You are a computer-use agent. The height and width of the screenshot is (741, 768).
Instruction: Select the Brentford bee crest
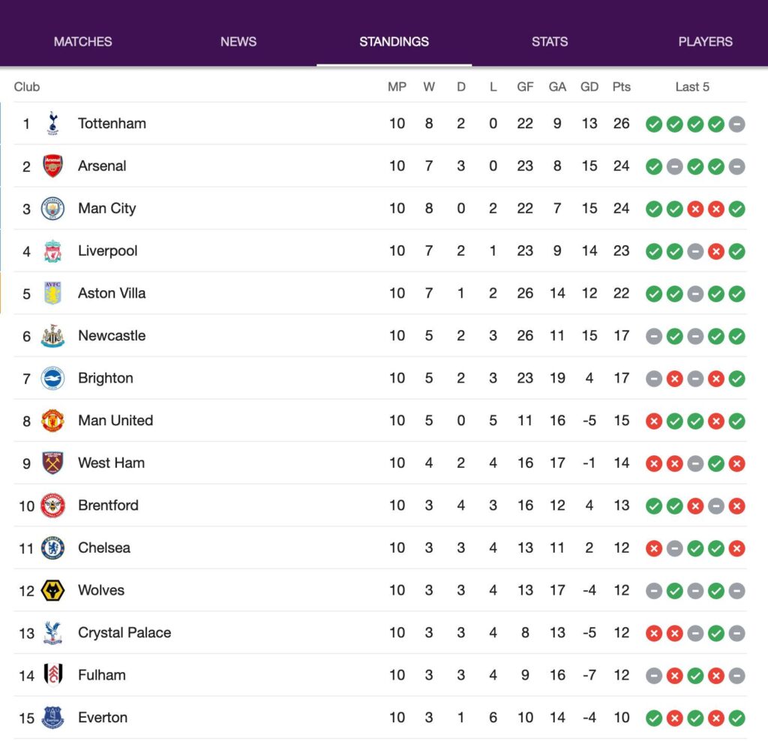(x=53, y=506)
